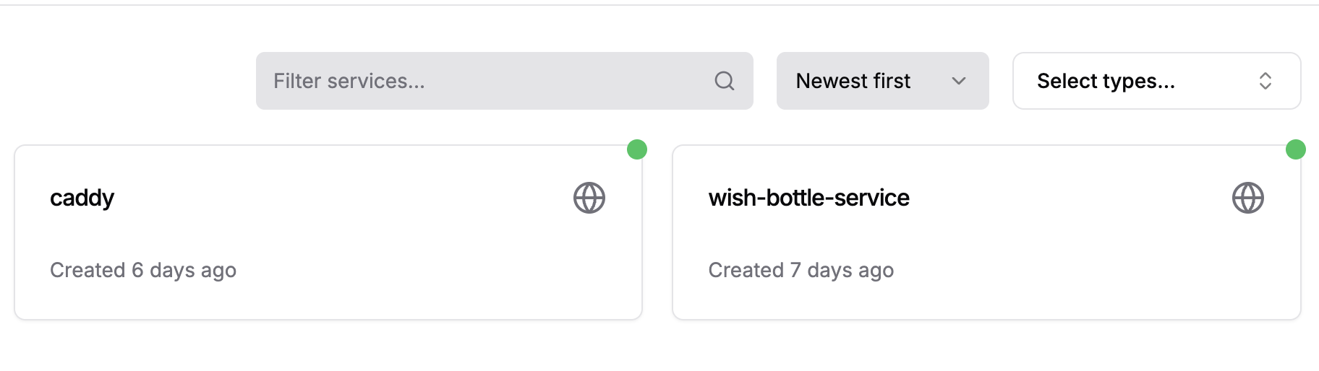Click the green status dot on caddy
1319x371 pixels.
[637, 149]
